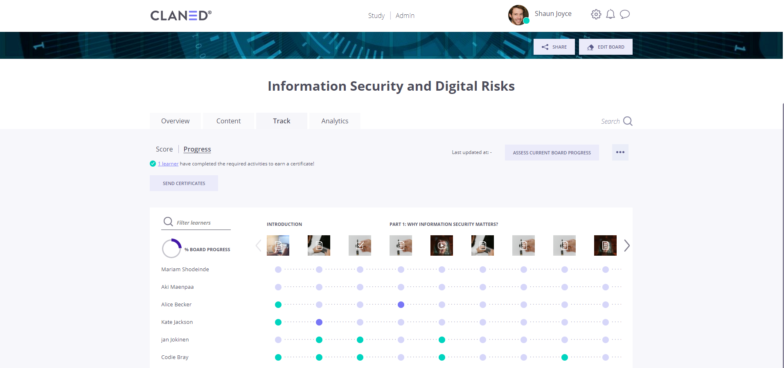Select the Track tab
Viewport: 784px width, 368px height.
(282, 121)
